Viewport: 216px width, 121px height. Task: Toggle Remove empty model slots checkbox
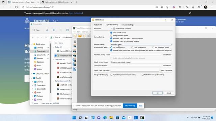111,50
